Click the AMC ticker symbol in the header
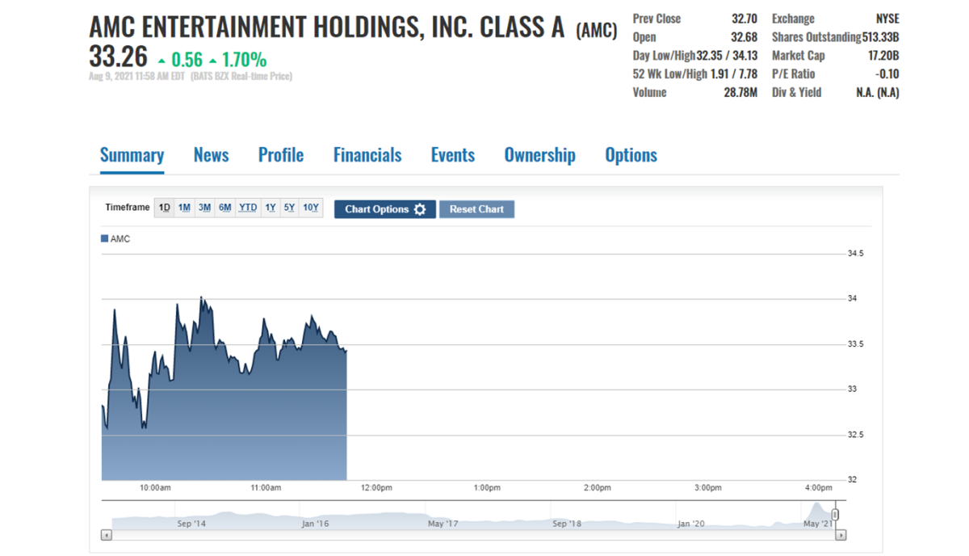 (x=596, y=32)
